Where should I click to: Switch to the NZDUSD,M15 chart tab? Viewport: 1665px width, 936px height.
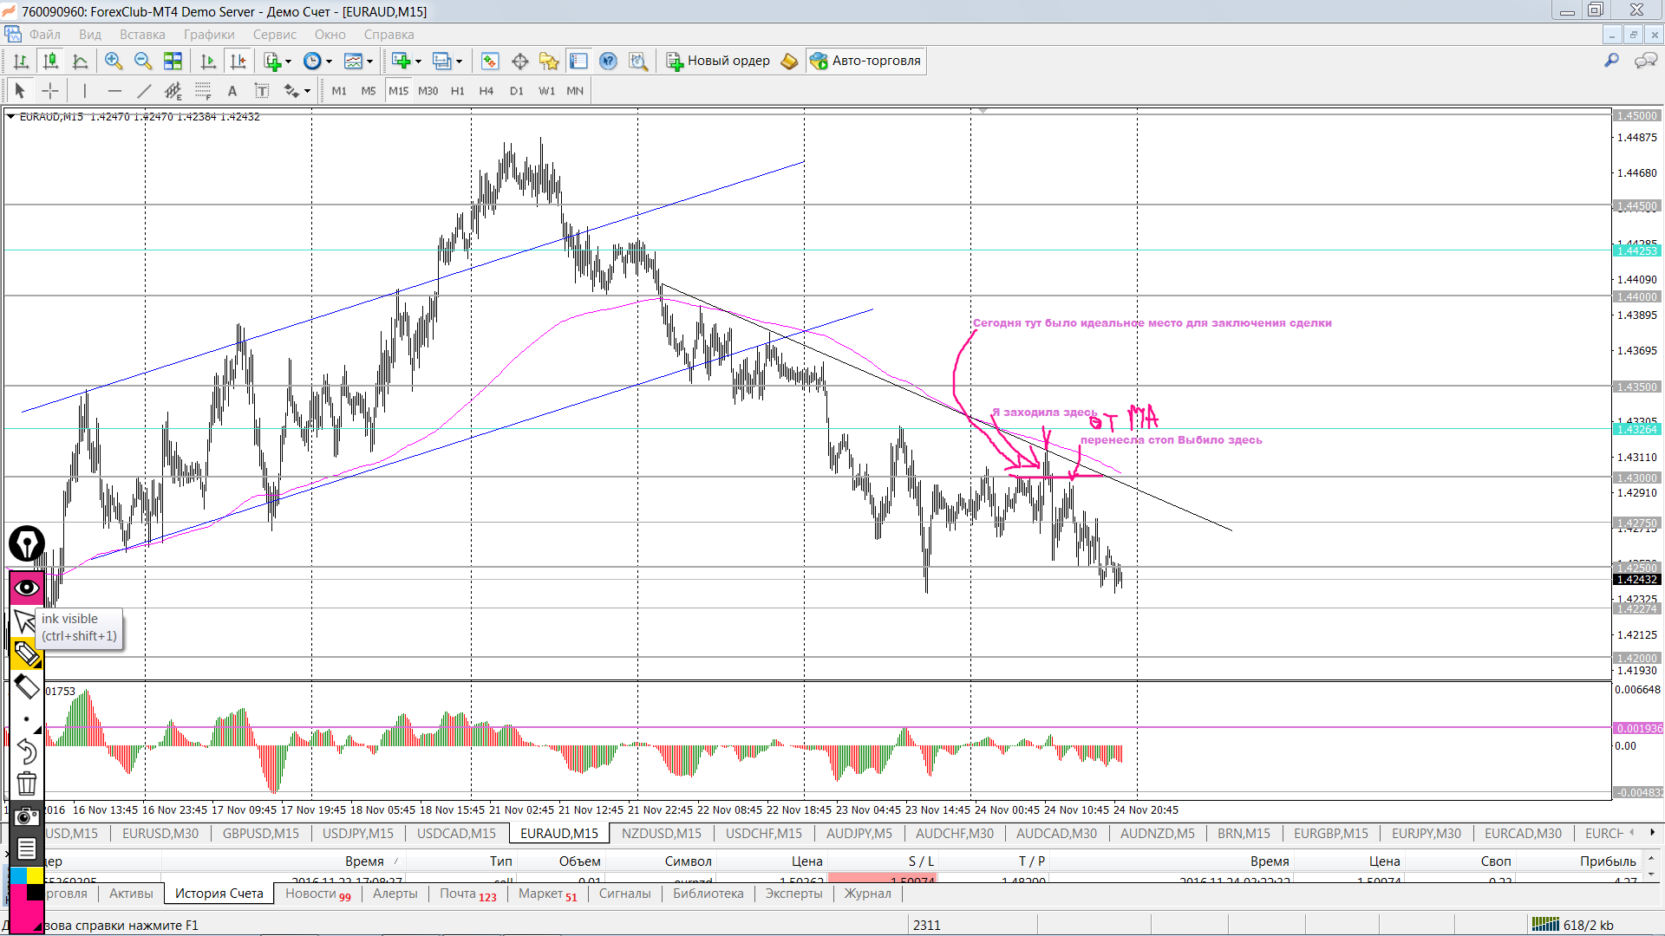(x=661, y=833)
